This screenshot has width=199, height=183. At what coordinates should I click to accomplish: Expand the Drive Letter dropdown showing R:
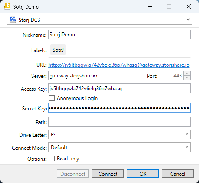pos(120,134)
